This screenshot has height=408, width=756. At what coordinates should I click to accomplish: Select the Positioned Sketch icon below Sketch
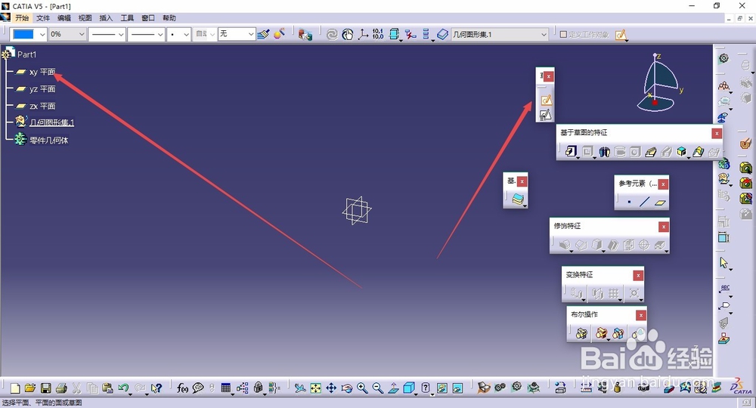pyautogui.click(x=545, y=115)
